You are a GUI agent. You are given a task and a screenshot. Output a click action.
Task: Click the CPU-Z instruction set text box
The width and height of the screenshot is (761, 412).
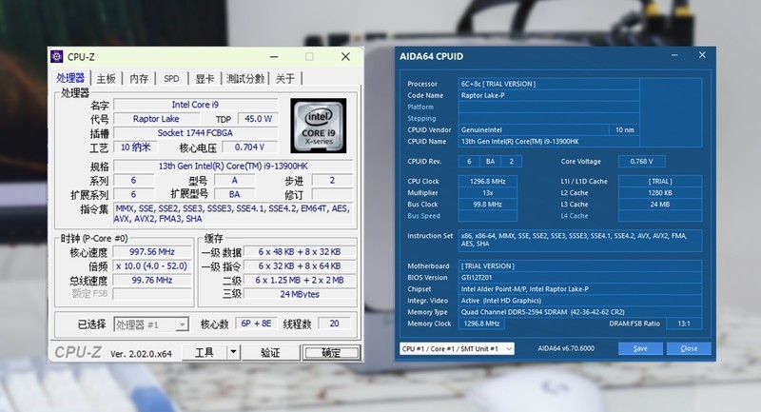pyautogui.click(x=233, y=213)
